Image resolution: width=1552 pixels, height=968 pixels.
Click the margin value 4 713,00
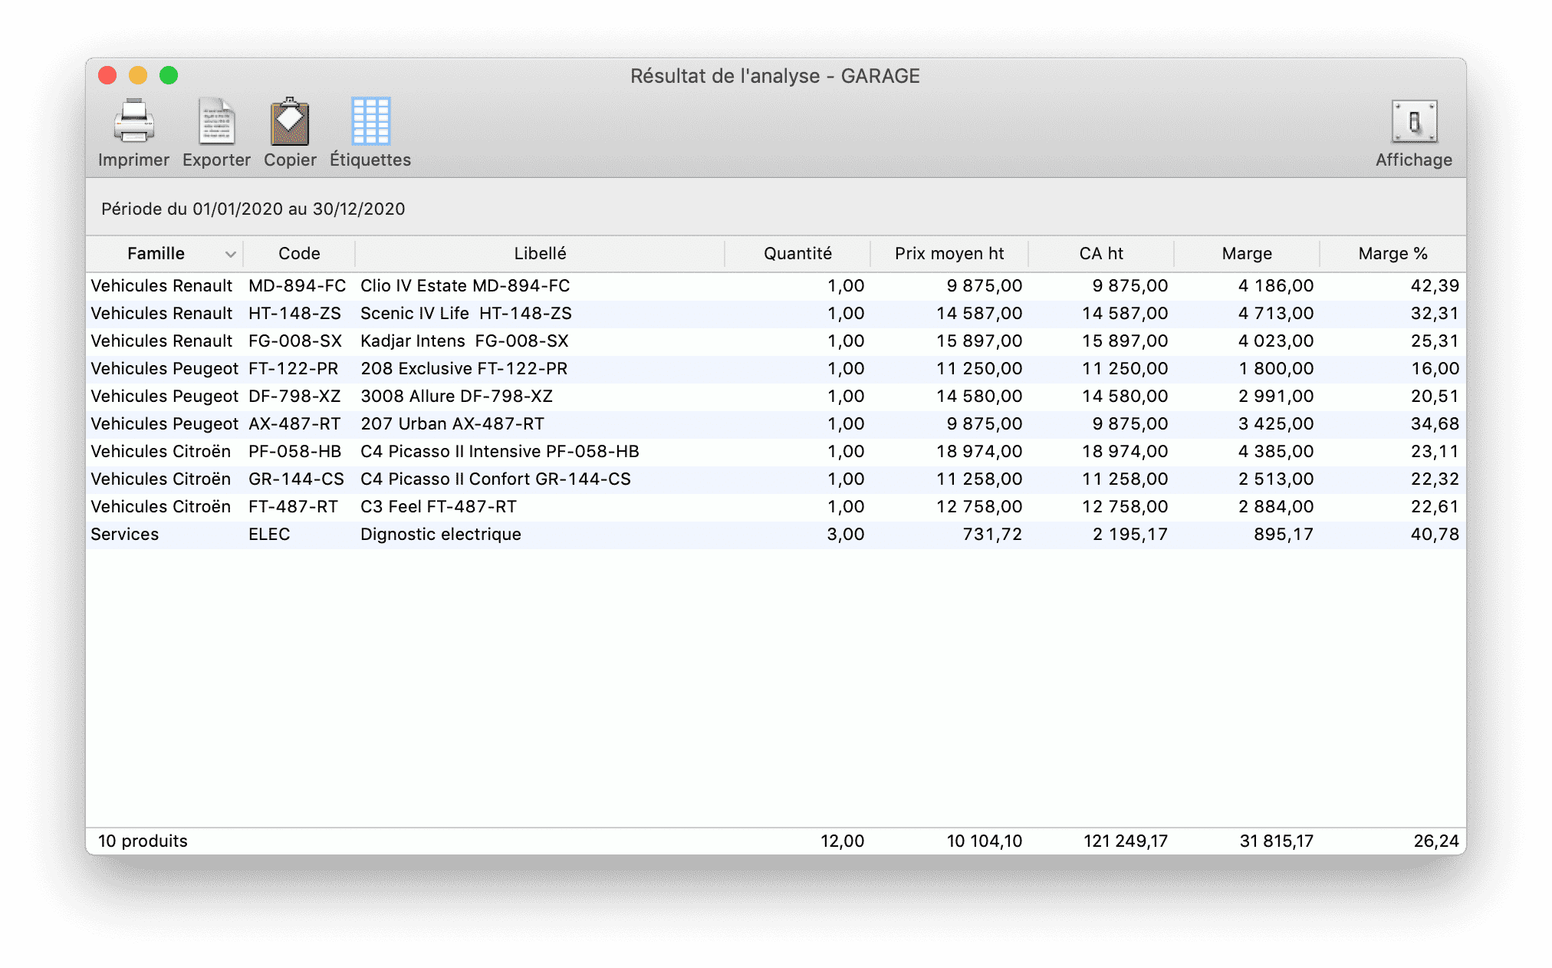1276,314
